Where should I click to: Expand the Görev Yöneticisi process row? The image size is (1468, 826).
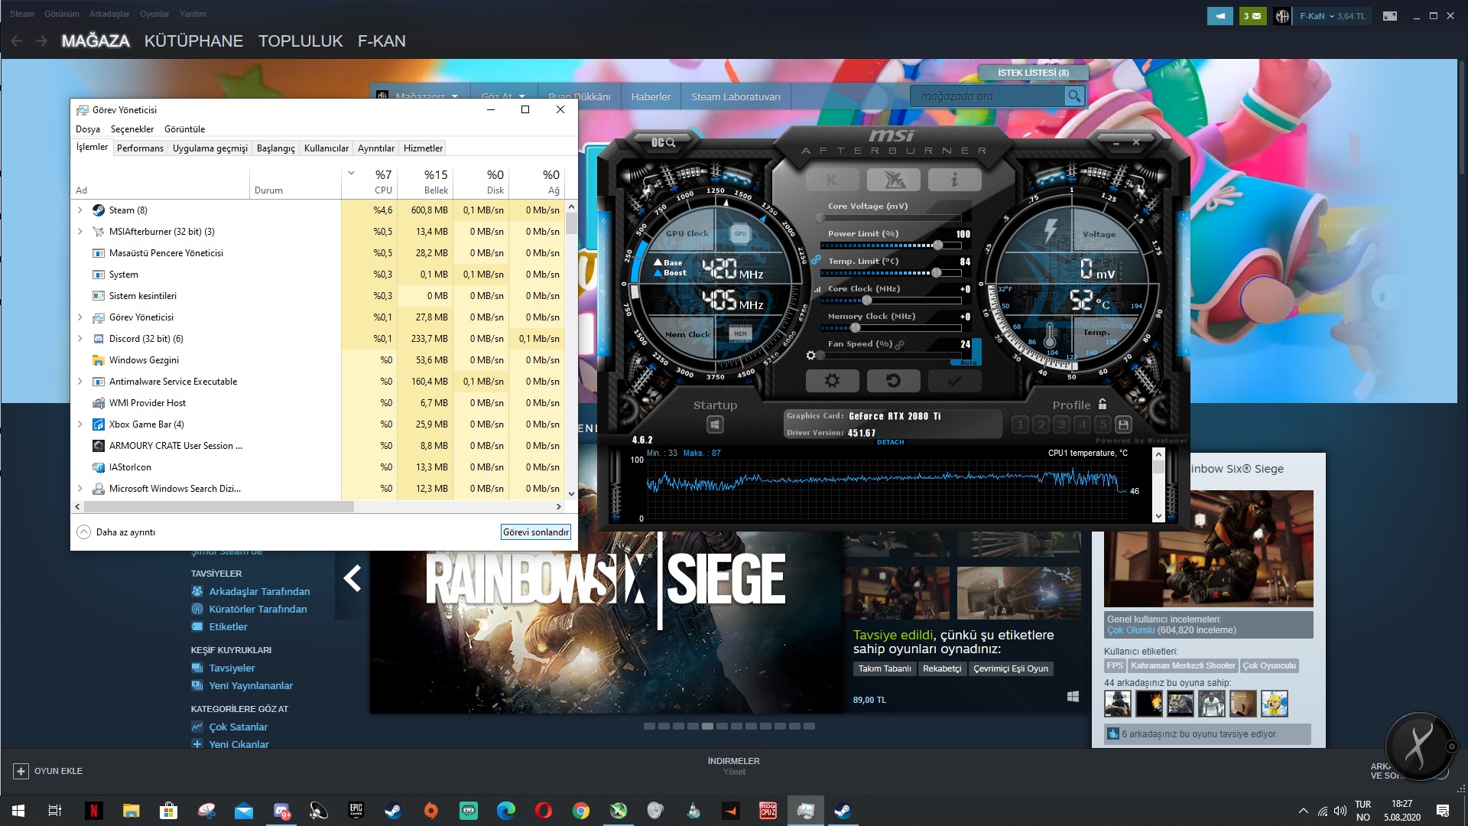[x=80, y=317]
